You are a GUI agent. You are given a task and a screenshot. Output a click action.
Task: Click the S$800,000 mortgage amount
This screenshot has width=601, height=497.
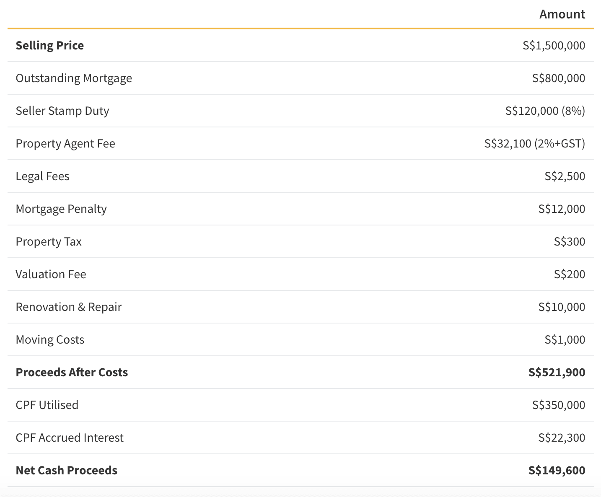[559, 78]
